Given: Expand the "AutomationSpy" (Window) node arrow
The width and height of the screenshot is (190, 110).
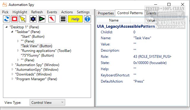Looking at the screenshot, I should click(x=12, y=69).
